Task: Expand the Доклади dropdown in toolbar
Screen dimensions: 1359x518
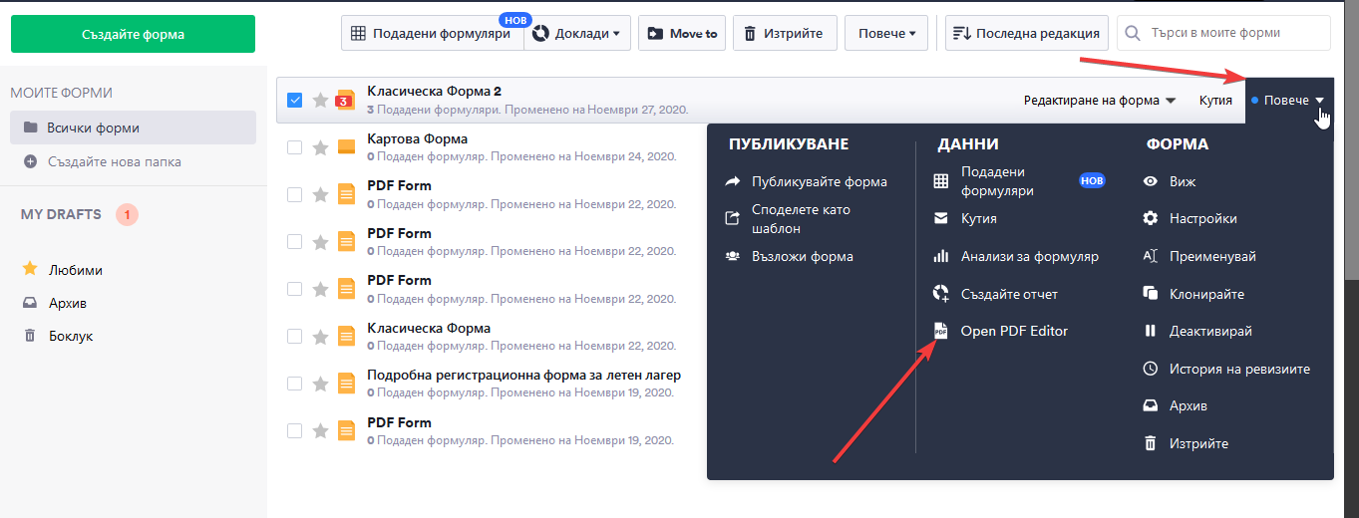Action: point(576,33)
